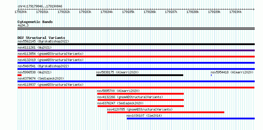Click label nsv6376247 (Sedlazeck2020)
Screen dimensions: 263x130
121,103
